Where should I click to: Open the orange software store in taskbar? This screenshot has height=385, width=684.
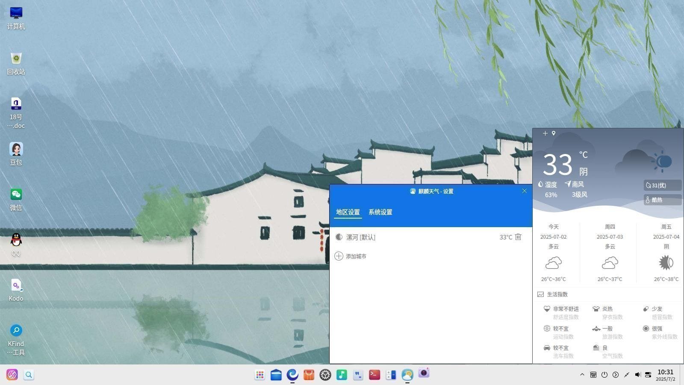(309, 375)
